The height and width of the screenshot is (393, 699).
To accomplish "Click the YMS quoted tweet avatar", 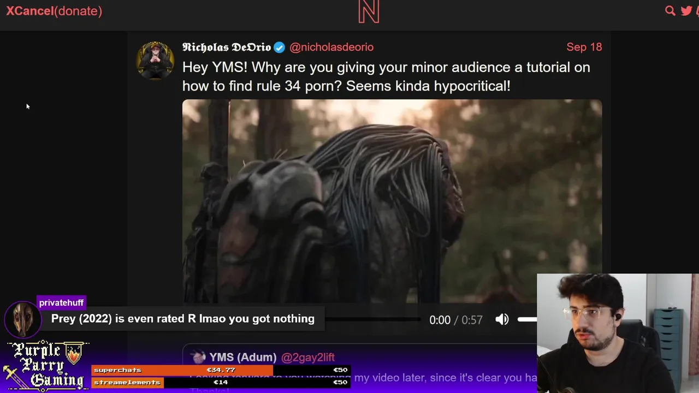I will pyautogui.click(x=198, y=358).
